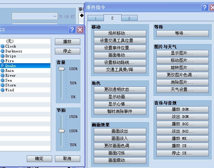Open the 消除图片 command
Viewport: 214px width, 168px height.
click(x=182, y=82)
